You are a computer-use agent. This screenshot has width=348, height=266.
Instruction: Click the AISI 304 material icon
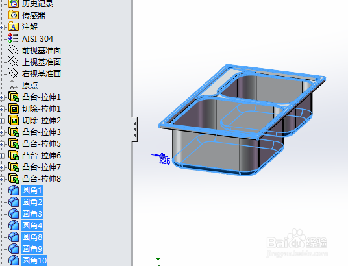14,38
